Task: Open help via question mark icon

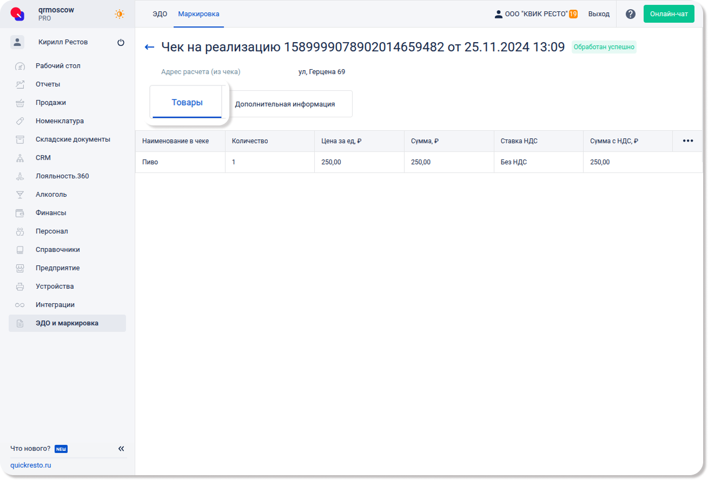Action: click(630, 14)
